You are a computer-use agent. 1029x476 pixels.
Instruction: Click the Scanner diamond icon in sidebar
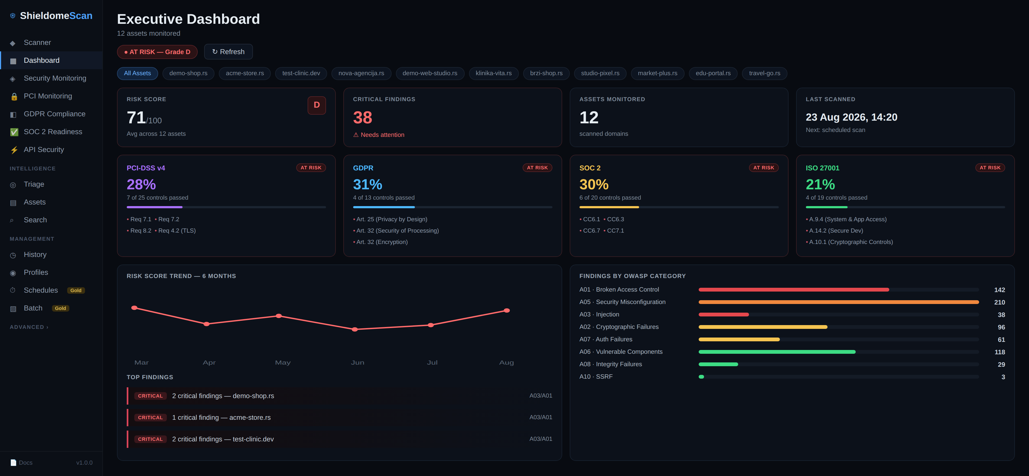coord(13,43)
